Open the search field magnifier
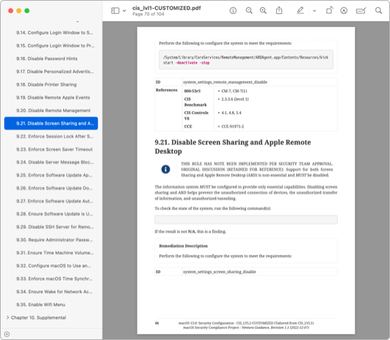The height and width of the screenshot is (340, 390). click(378, 11)
